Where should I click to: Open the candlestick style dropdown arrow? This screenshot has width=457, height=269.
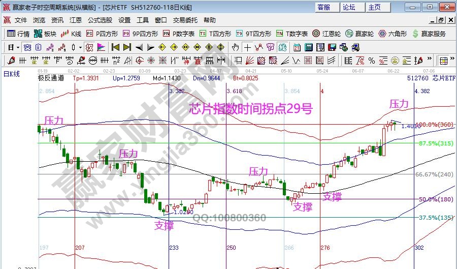[x=80, y=47]
